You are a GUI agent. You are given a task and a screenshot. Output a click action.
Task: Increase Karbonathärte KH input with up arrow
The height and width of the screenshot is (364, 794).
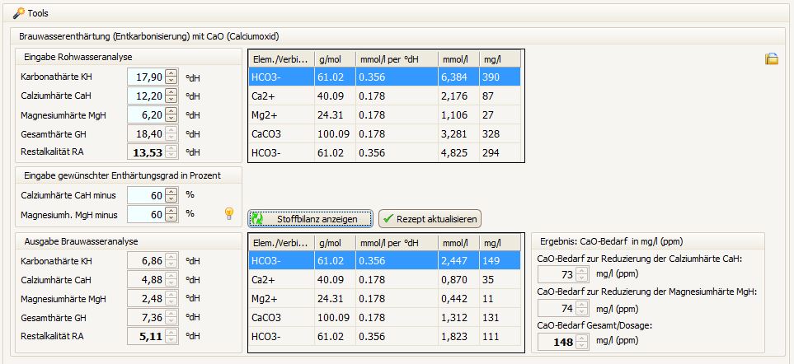[x=171, y=72]
